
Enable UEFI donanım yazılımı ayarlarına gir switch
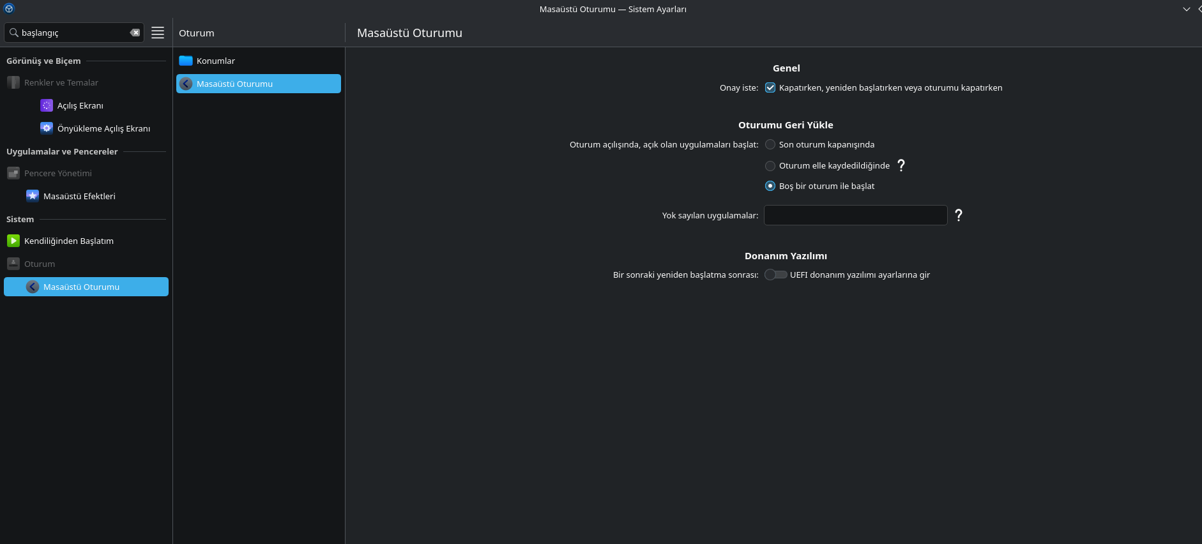[776, 275]
